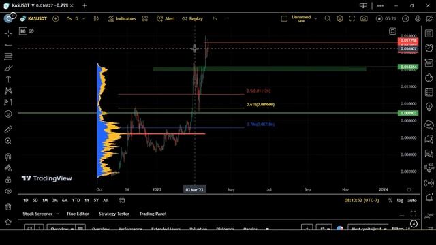Screen dimensions: 436x245
Task: Open chart settings gear
Action: pyautogui.click(x=340, y=18)
